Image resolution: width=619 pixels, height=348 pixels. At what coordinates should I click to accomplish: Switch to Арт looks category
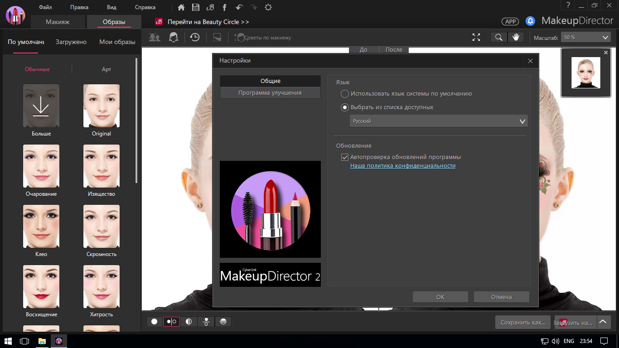[106, 69]
